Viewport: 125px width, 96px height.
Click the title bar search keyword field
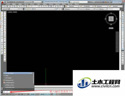(x=79, y=2)
